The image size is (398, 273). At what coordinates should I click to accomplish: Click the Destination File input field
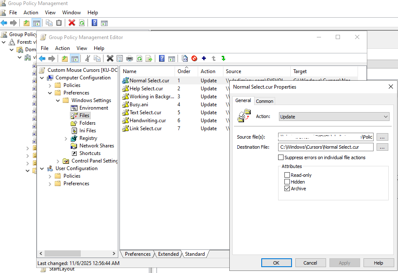(x=326, y=147)
